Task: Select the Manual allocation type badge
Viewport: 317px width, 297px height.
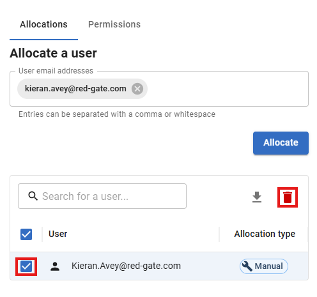Action: pos(264,266)
